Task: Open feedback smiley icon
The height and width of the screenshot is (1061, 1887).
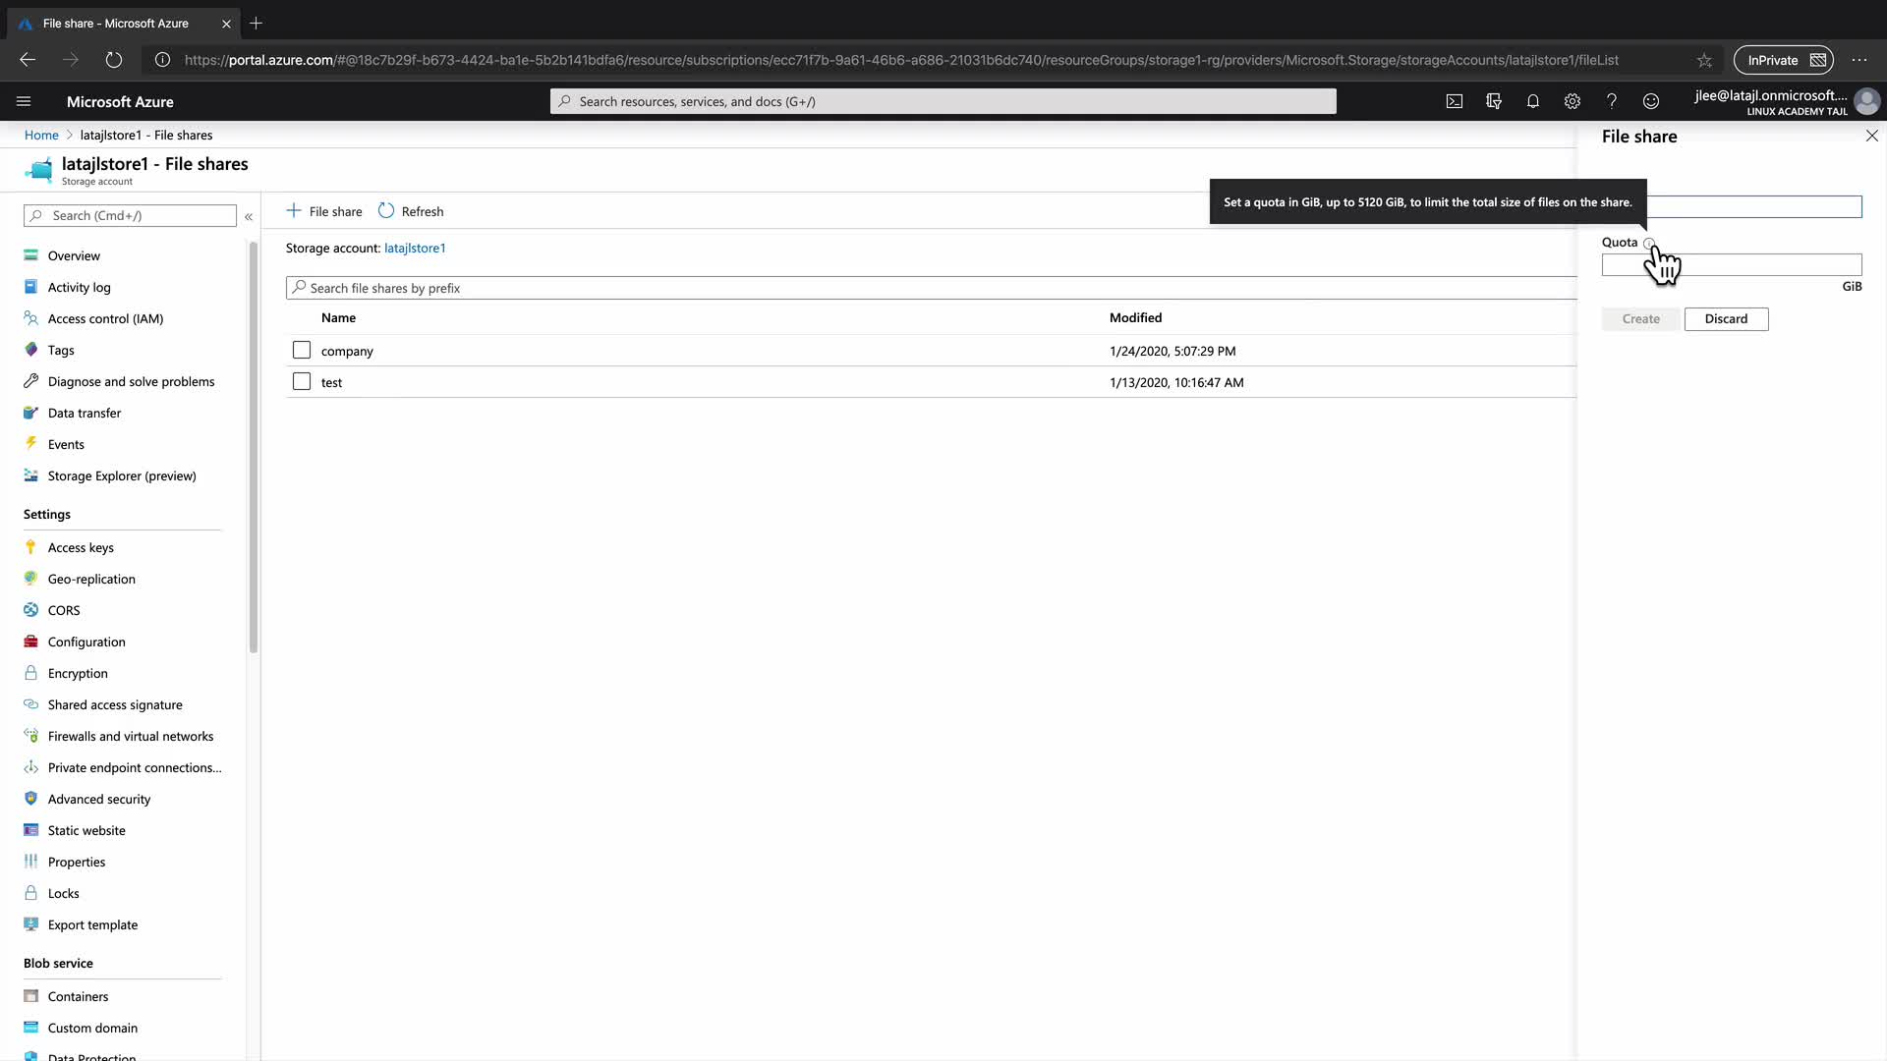Action: click(x=1650, y=101)
